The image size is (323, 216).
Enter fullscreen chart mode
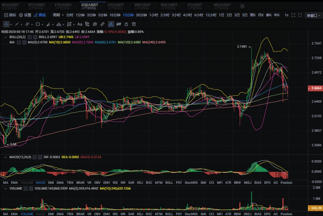coord(293,15)
